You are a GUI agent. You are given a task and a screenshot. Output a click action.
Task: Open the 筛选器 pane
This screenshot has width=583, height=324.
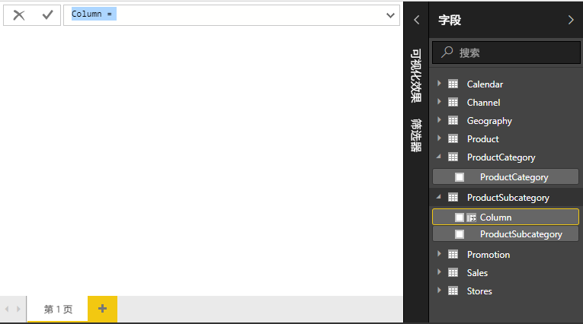coord(416,135)
